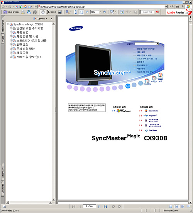Go to the first page
The height and width of the screenshot is (213, 193).
73,206
